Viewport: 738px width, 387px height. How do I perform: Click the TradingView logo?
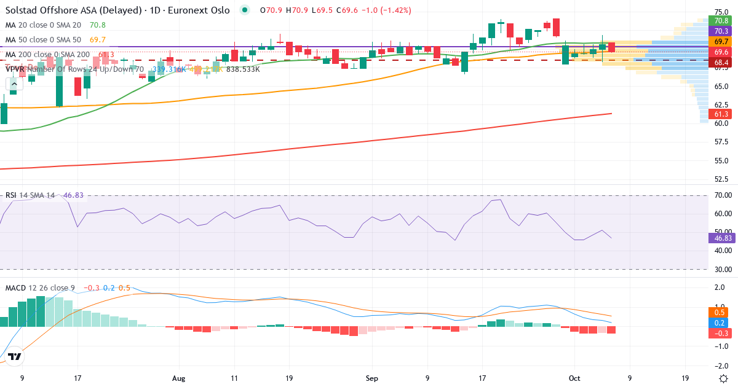click(15, 356)
